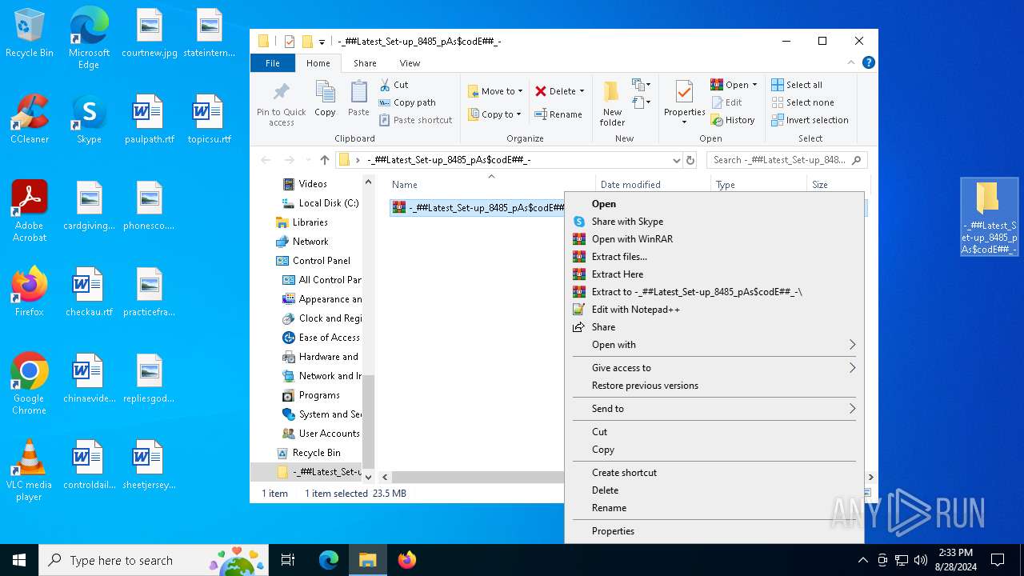Open Task View on the taskbar
The width and height of the screenshot is (1024, 576).
point(288,560)
